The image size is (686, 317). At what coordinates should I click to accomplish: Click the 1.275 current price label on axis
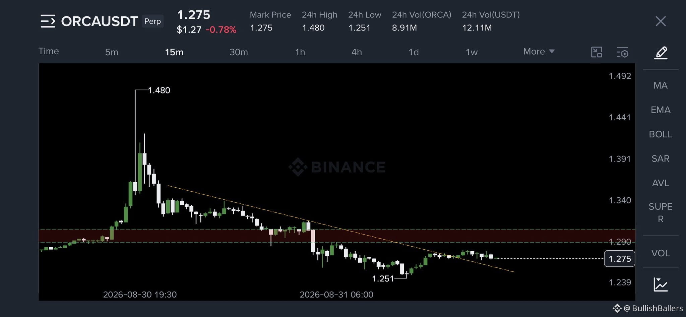[620, 259]
